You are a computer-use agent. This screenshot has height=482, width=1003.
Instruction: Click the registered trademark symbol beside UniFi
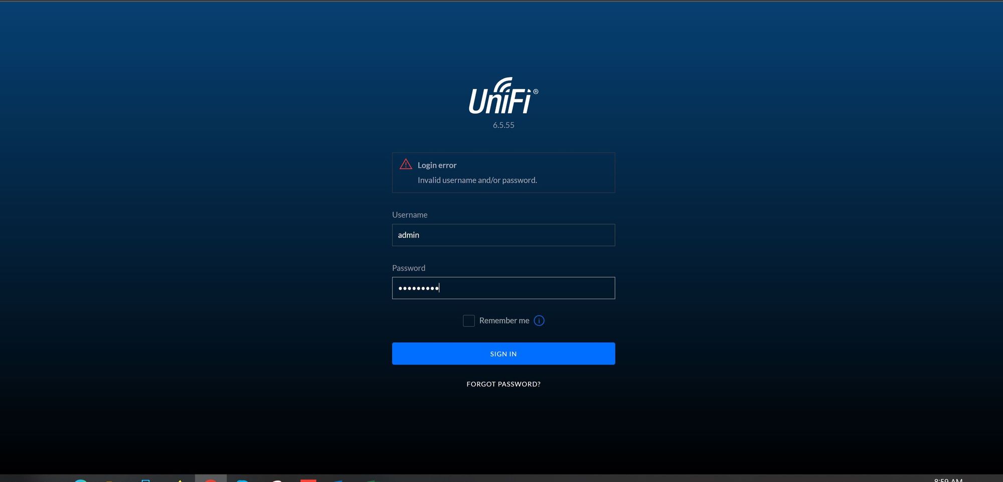tap(536, 92)
